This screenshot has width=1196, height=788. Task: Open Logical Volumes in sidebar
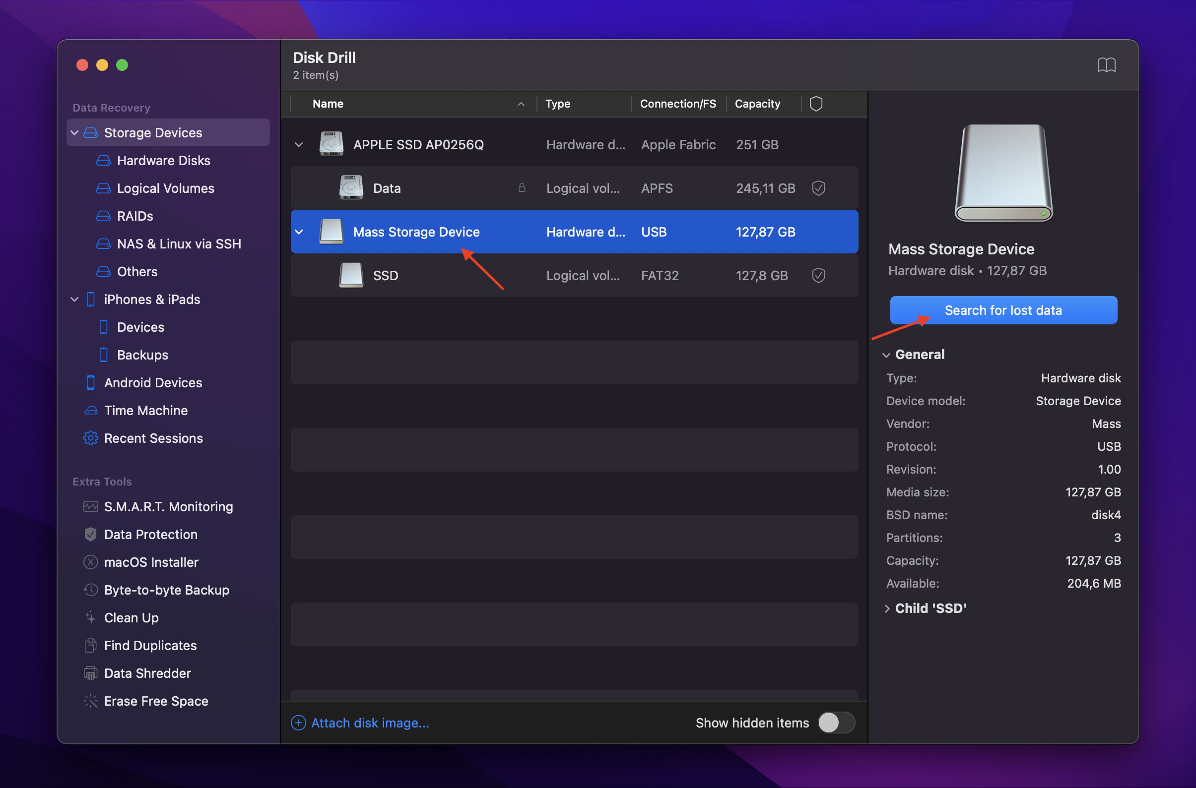click(x=165, y=188)
